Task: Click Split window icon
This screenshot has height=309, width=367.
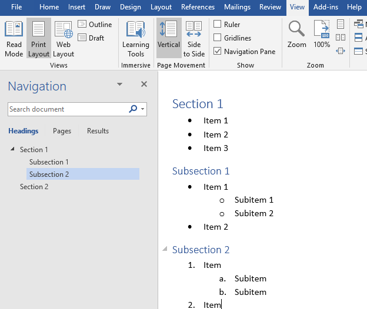Action: click(x=359, y=51)
